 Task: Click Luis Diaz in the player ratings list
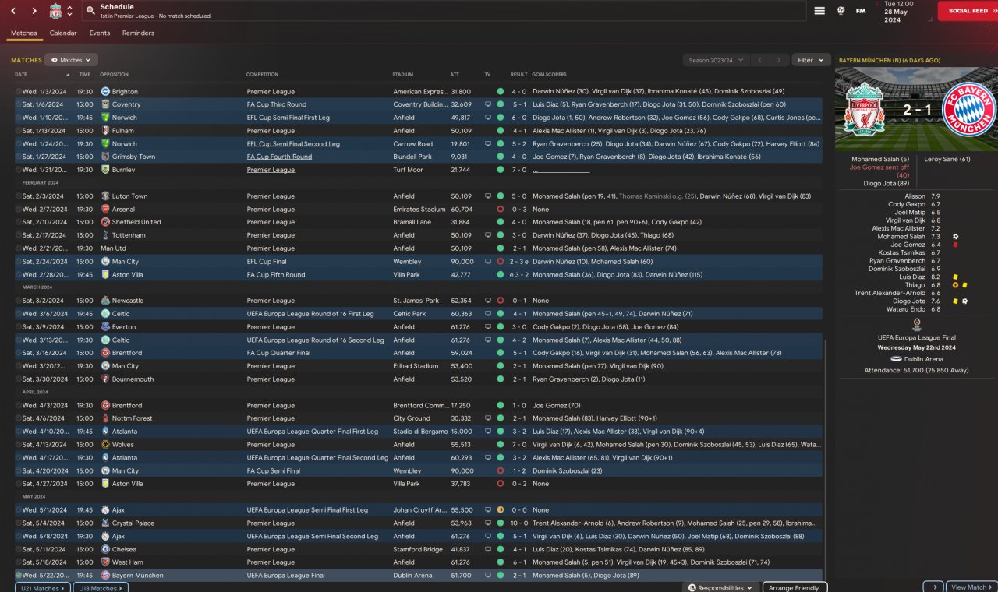[x=911, y=277]
